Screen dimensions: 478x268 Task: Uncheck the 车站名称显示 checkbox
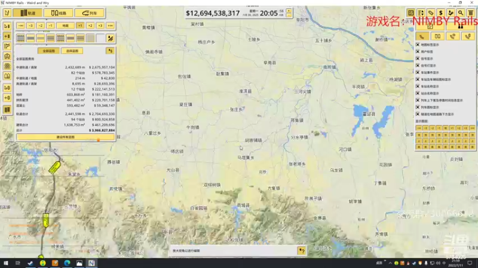pyautogui.click(x=418, y=86)
